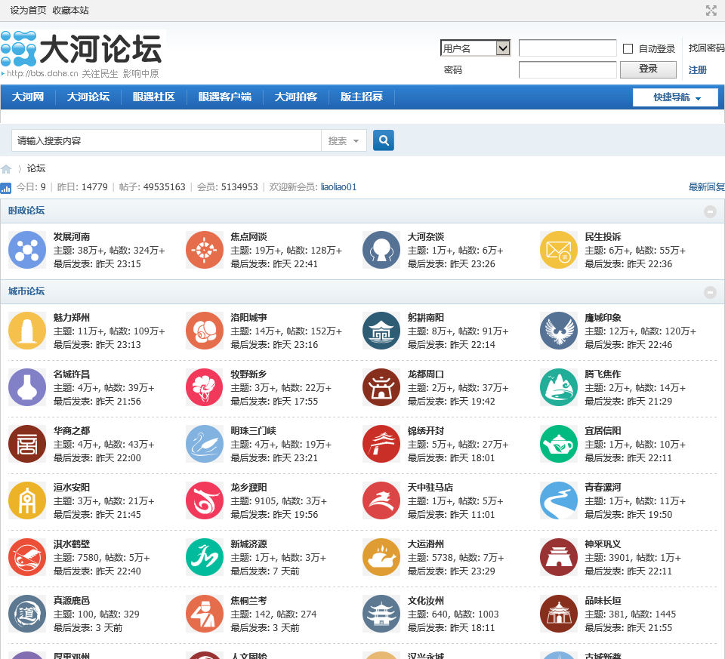Open the 牧野新乡 forum icon
This screenshot has width=725, height=659.
pyautogui.click(x=205, y=387)
